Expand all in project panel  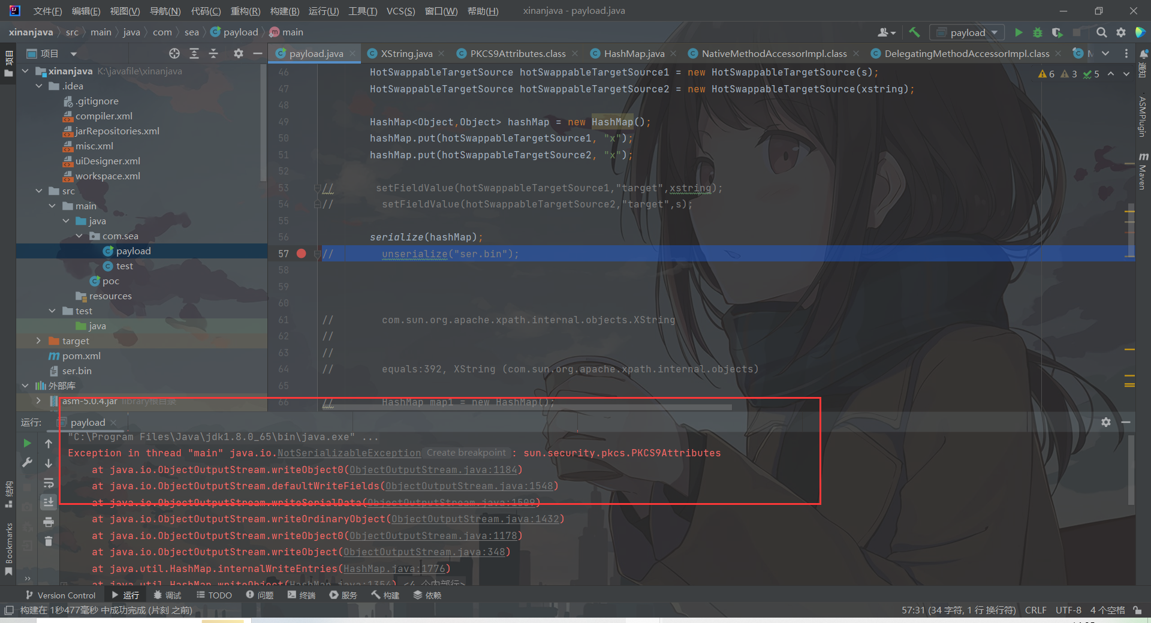194,53
